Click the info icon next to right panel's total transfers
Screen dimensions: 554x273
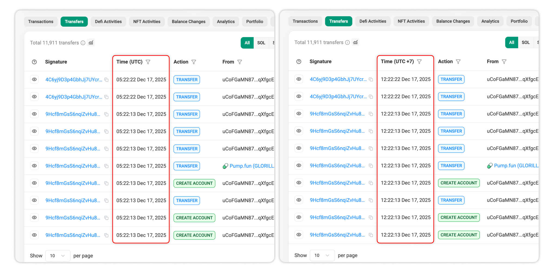[347, 42]
